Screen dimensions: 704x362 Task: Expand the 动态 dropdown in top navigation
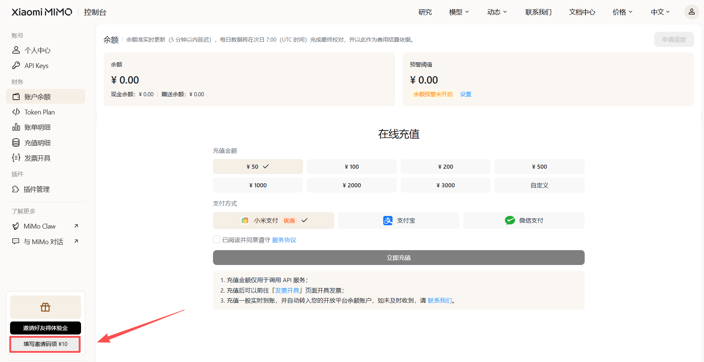(497, 12)
